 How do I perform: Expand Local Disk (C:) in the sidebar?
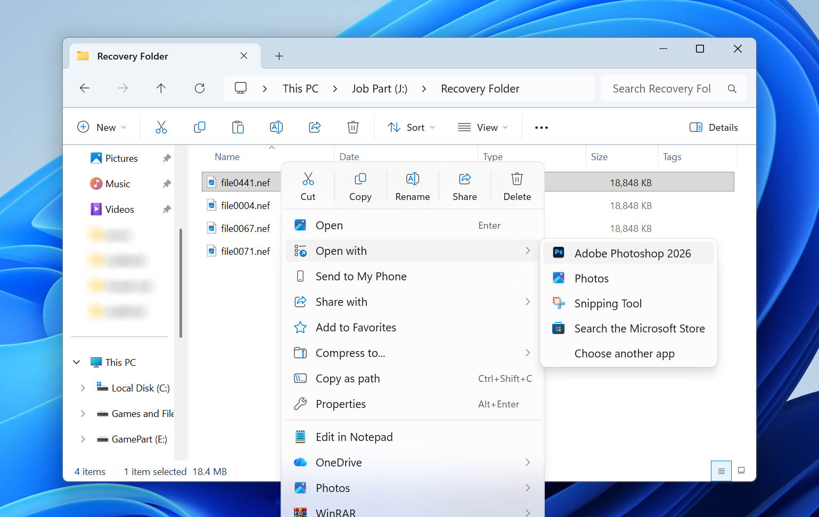click(83, 388)
